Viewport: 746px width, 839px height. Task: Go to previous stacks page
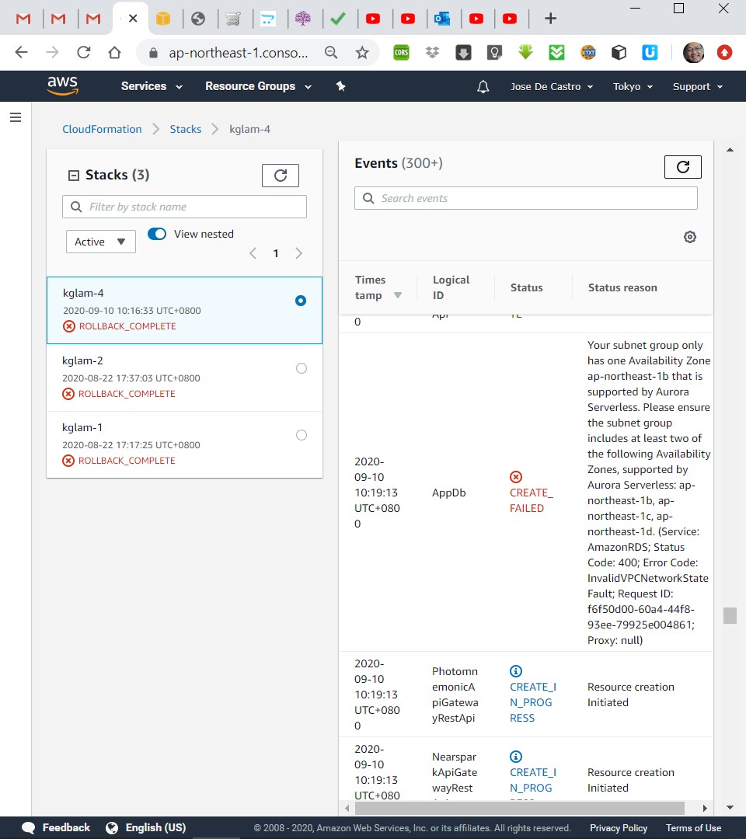click(253, 253)
